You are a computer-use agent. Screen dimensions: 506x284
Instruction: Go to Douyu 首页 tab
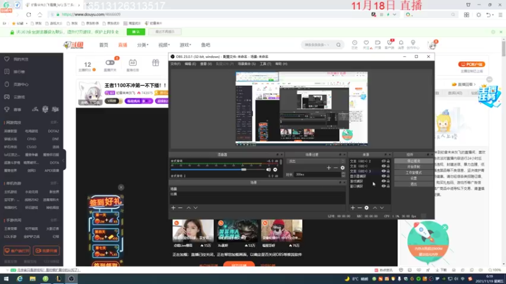tap(104, 45)
